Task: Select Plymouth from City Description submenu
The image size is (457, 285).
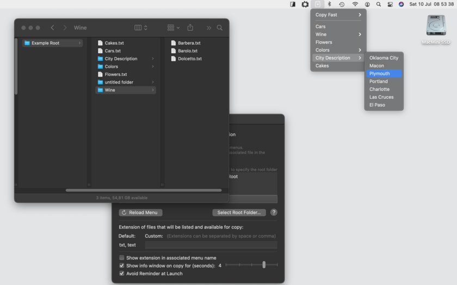Action: click(x=384, y=74)
